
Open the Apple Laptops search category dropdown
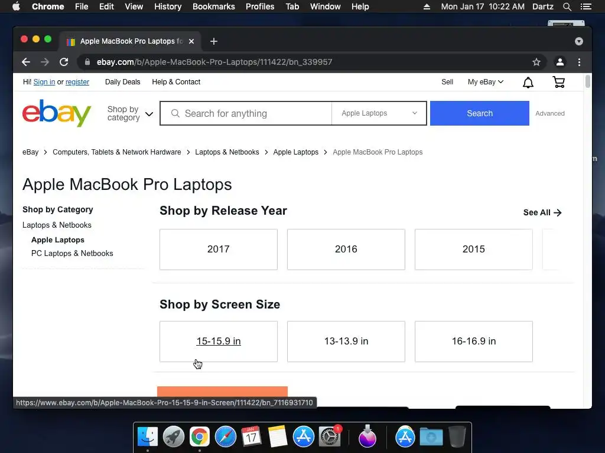coord(379,113)
